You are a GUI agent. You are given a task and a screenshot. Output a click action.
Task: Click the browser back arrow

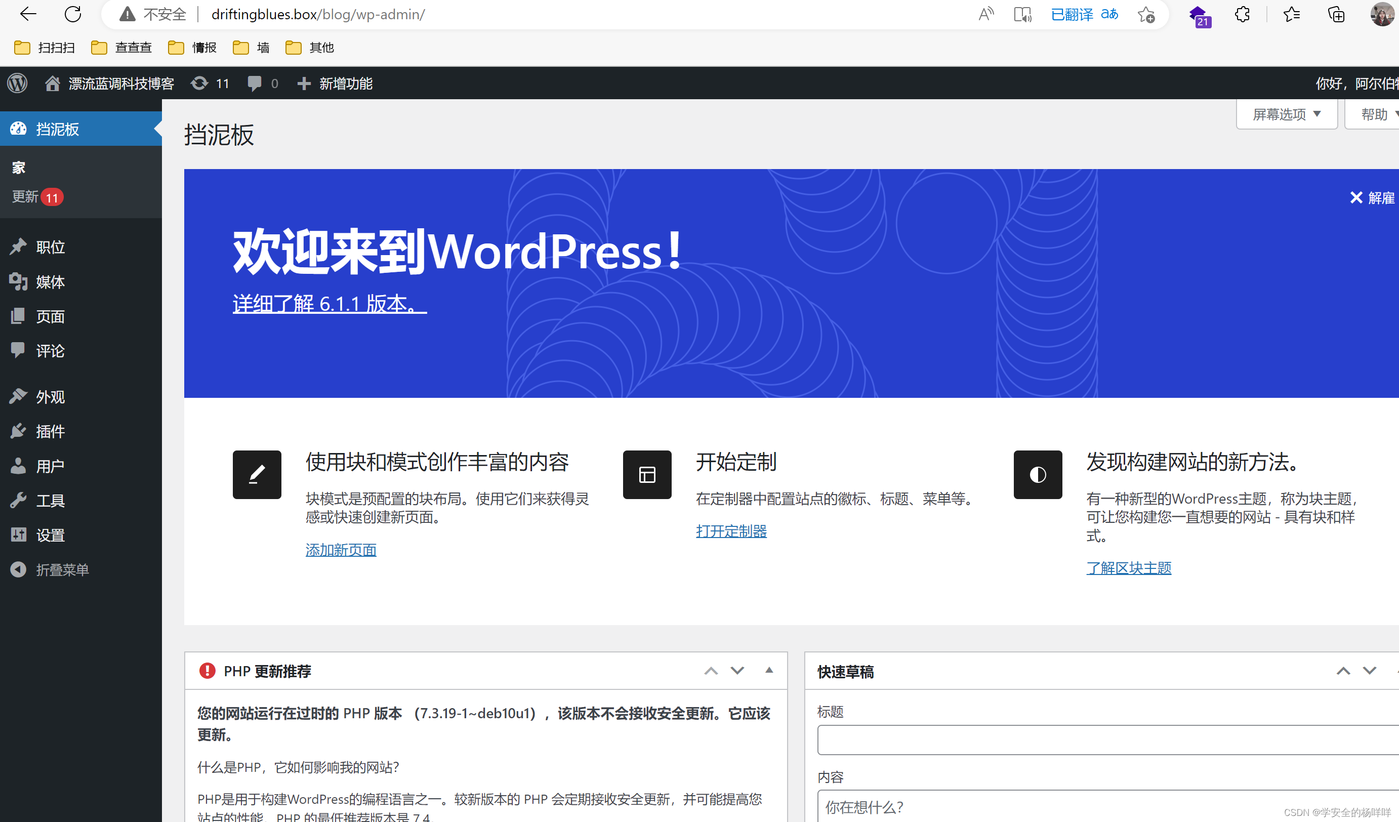tap(28, 15)
